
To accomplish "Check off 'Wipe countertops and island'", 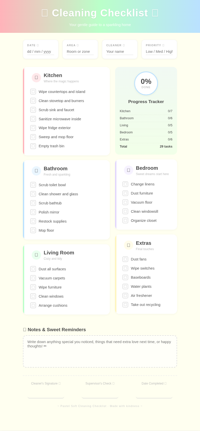I will coord(33,91).
